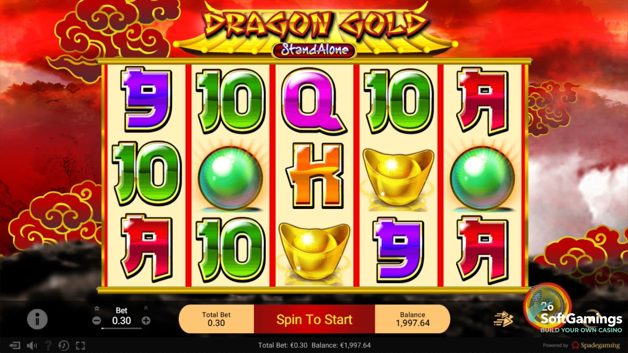Enable turbo spin fast-forward arrows icon
This screenshot has height=353, width=628.
pos(503,319)
